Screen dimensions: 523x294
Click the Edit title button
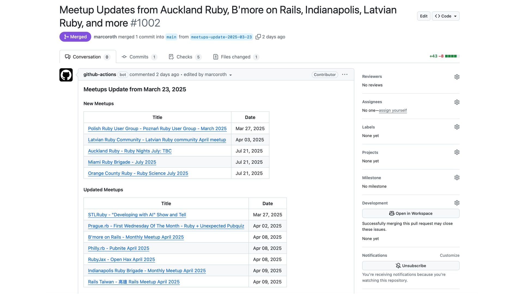click(x=423, y=16)
